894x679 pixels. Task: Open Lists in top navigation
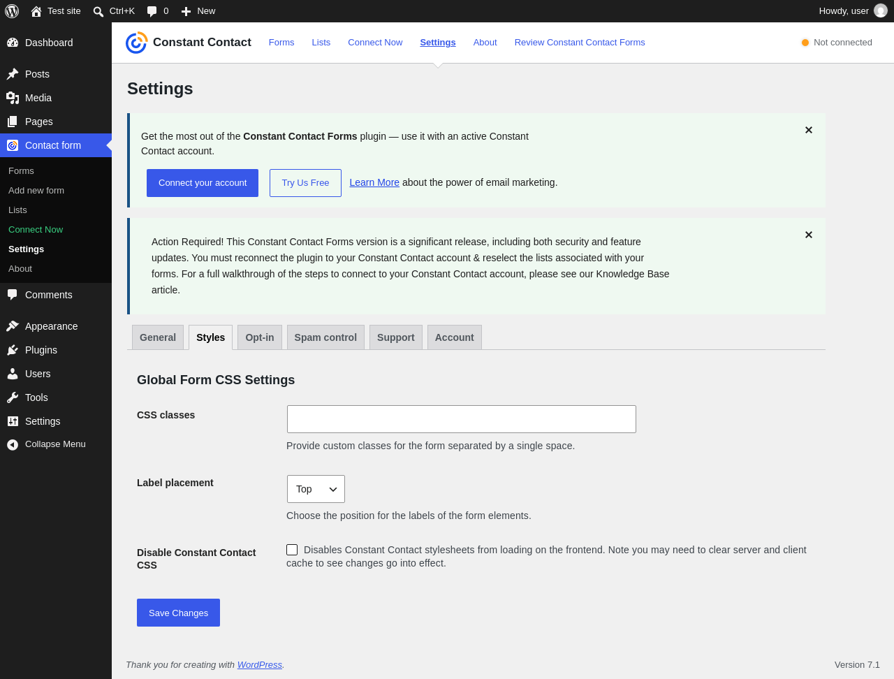(x=321, y=43)
